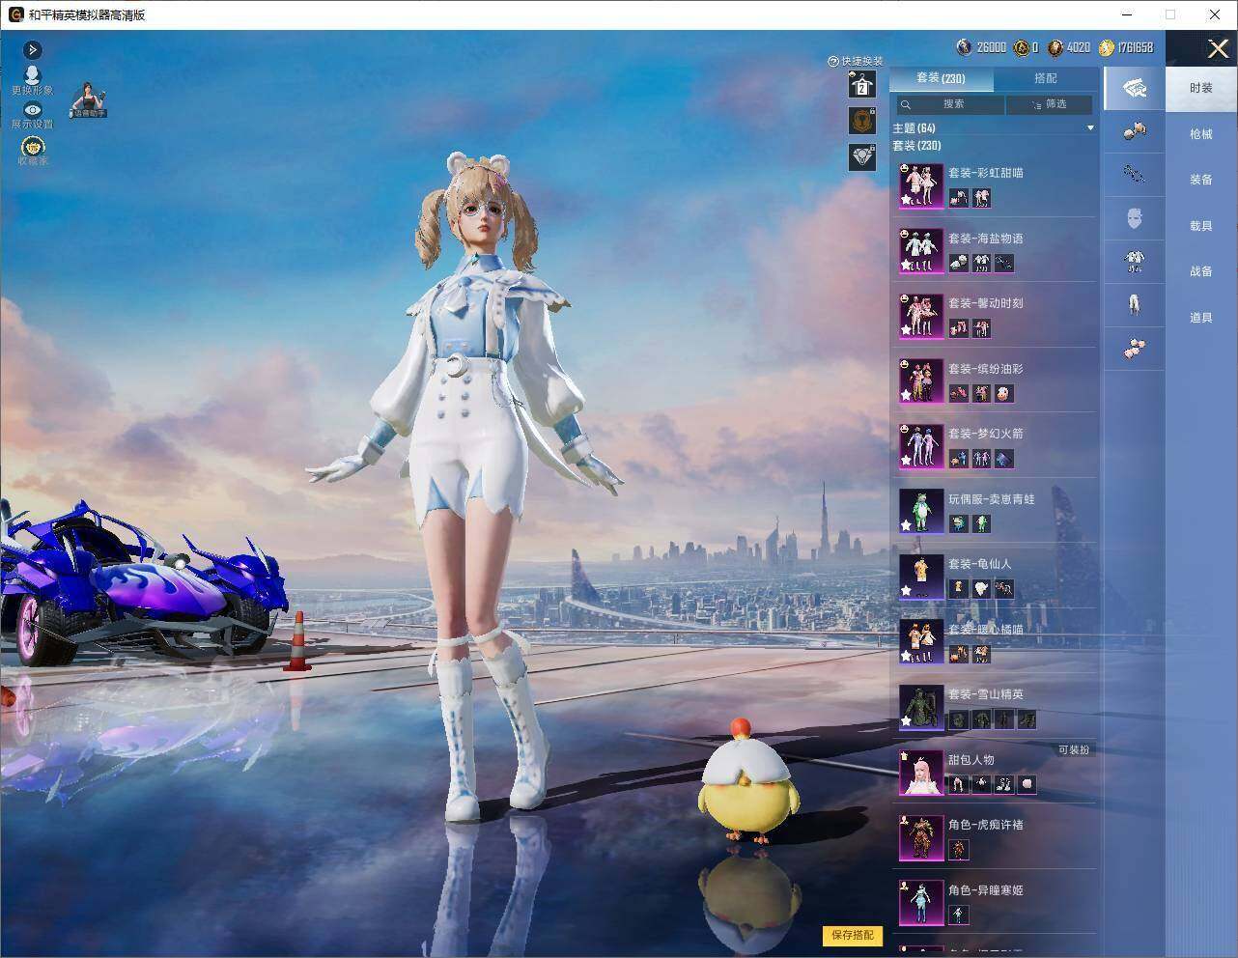Screen dimensions: 1238x958
Task: Select the tops/jacket category icon
Action: (1135, 261)
